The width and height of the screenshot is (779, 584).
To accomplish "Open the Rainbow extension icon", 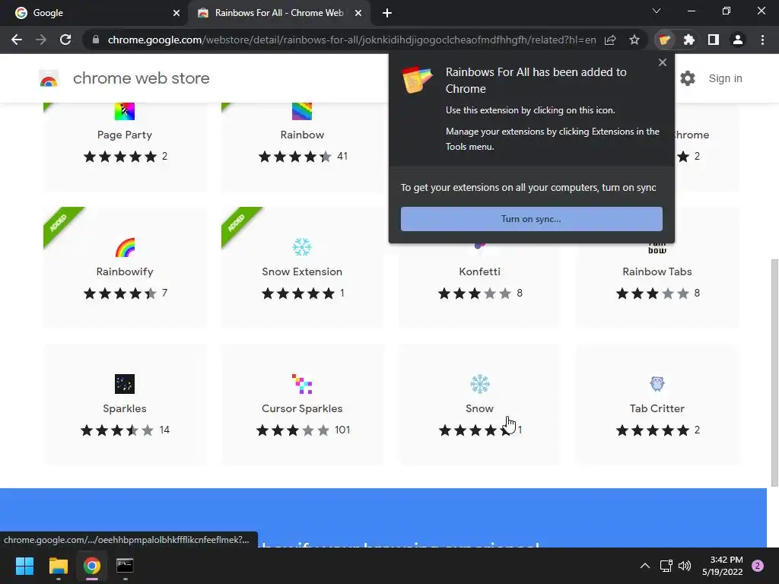I will [302, 111].
